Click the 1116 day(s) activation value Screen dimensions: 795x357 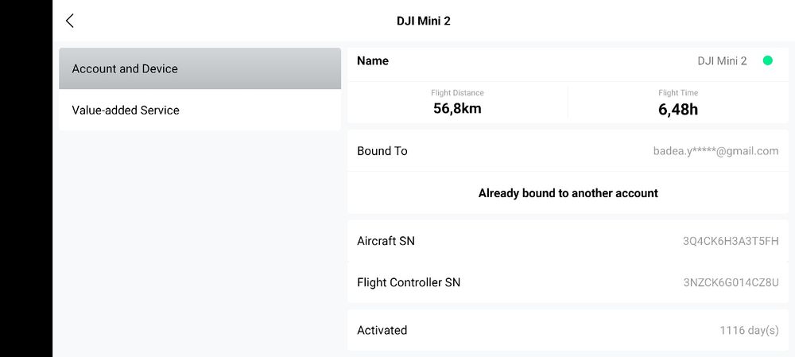[x=749, y=331]
